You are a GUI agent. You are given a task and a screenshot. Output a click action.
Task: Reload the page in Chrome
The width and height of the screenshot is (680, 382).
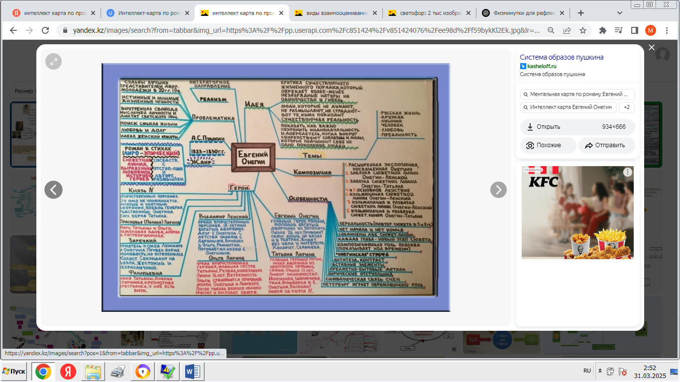(45, 30)
